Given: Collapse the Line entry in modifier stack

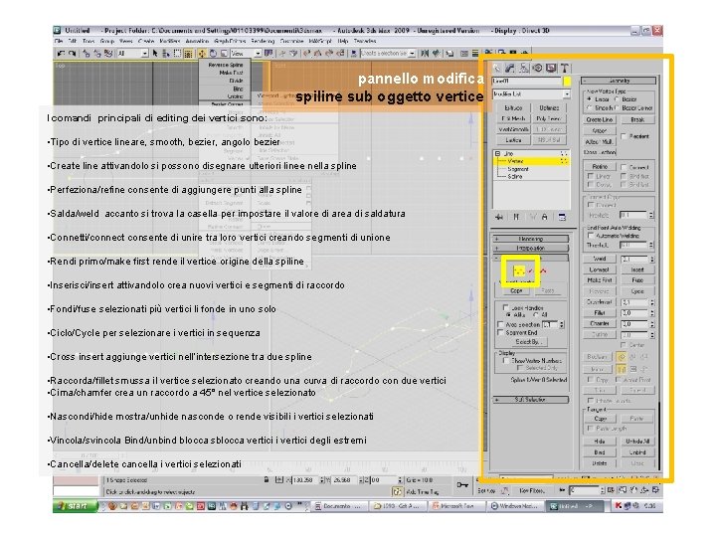Looking at the screenshot, I should [x=498, y=153].
